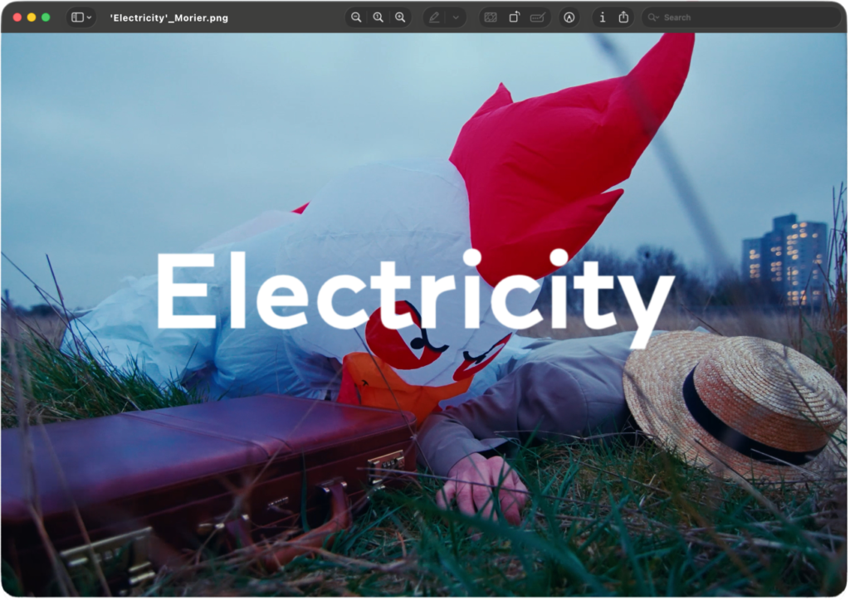This screenshot has width=850, height=600.
Task: Toggle the form filling toolbar
Action: (538, 17)
